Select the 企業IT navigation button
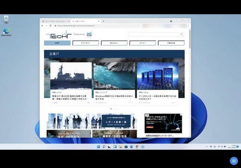This screenshot has width=241, height=168. point(57,43)
